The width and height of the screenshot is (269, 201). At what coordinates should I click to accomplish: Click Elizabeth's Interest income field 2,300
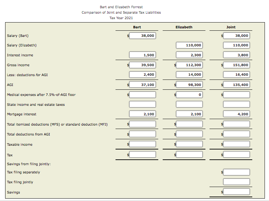pos(189,55)
